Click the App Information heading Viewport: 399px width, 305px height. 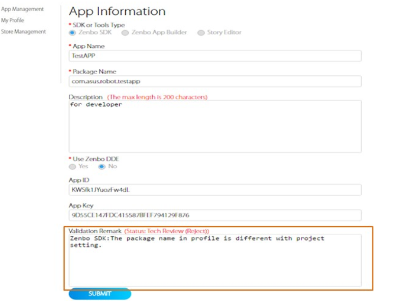117,12
